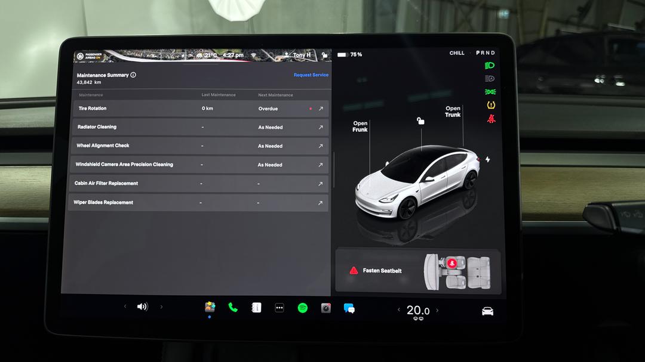Viewport: 645px width, 362px height.
Task: Open the Radiator Cleaning details arrow
Action: 321,128
